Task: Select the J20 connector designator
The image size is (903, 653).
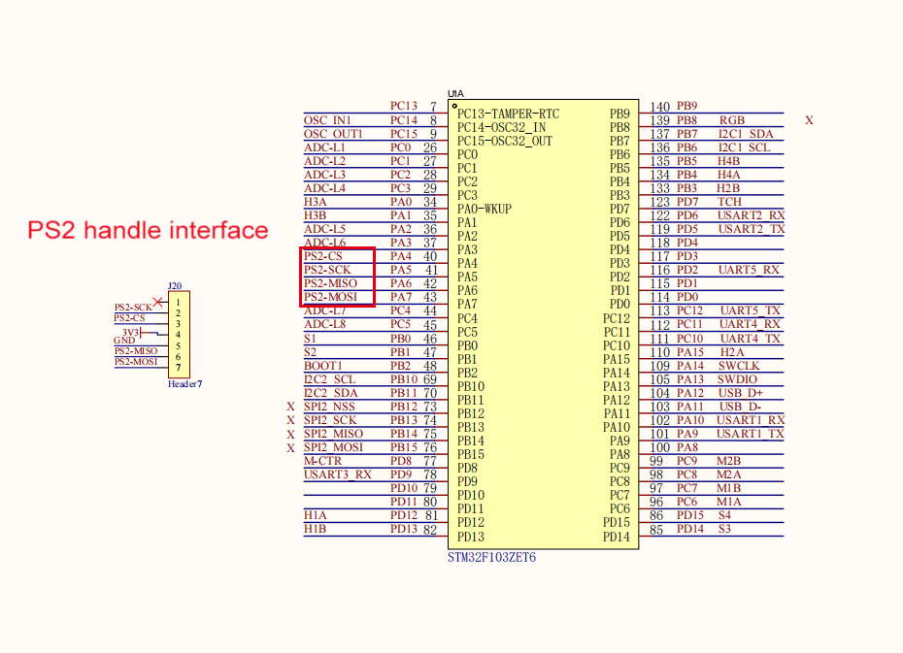Action: 175,285
